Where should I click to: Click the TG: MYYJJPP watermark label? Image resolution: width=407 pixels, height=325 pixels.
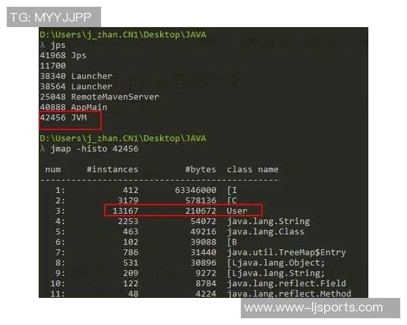click(x=54, y=18)
